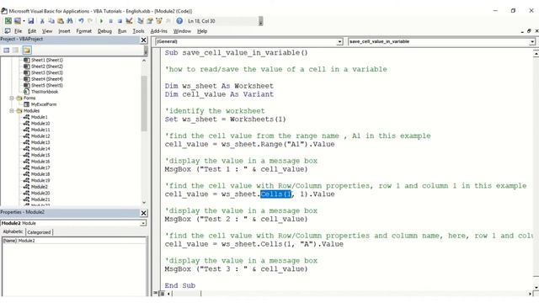Click the code window scroll up arrow
This screenshot has height=303, width=539.
point(536,53)
